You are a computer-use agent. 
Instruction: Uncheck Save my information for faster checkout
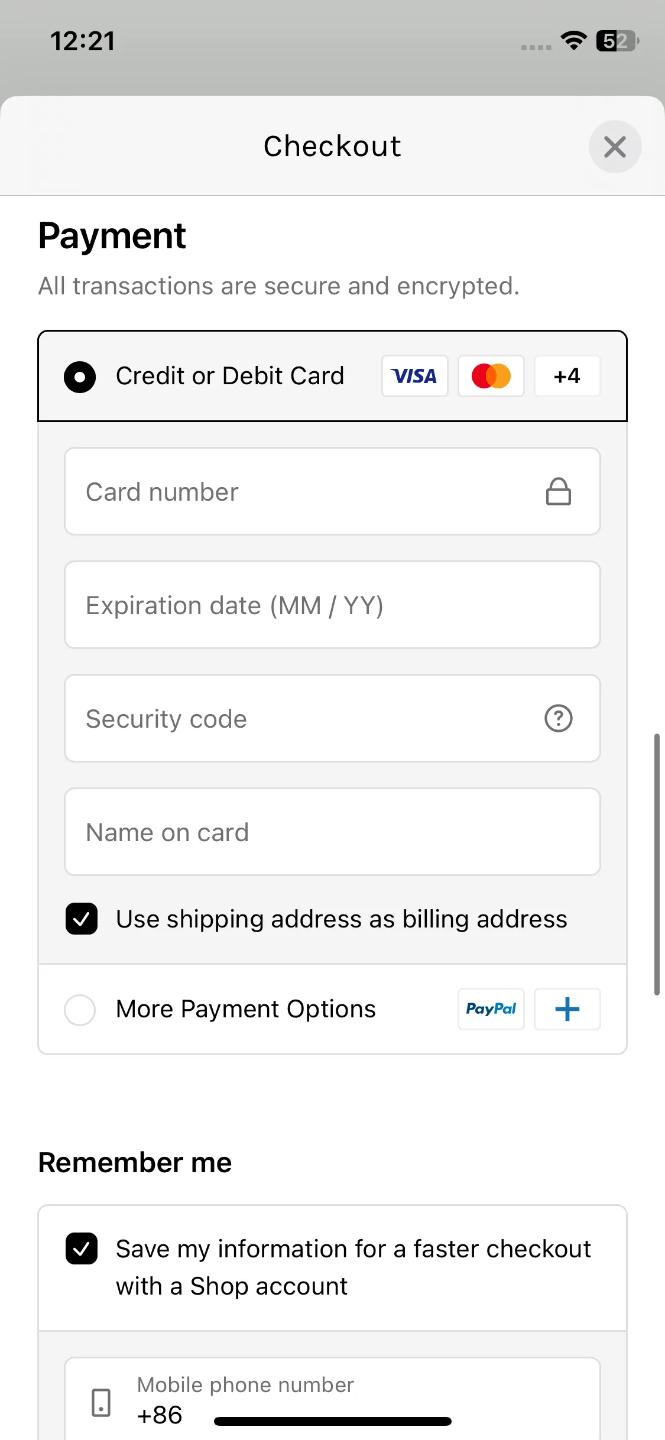click(82, 1248)
